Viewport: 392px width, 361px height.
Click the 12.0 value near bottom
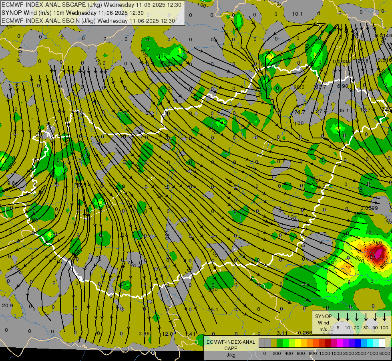[167, 334]
